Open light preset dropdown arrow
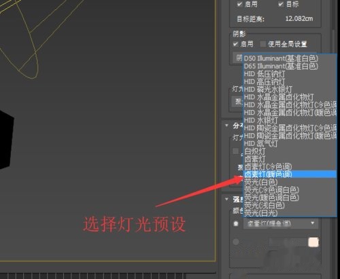The image size is (340, 279). click(313, 223)
